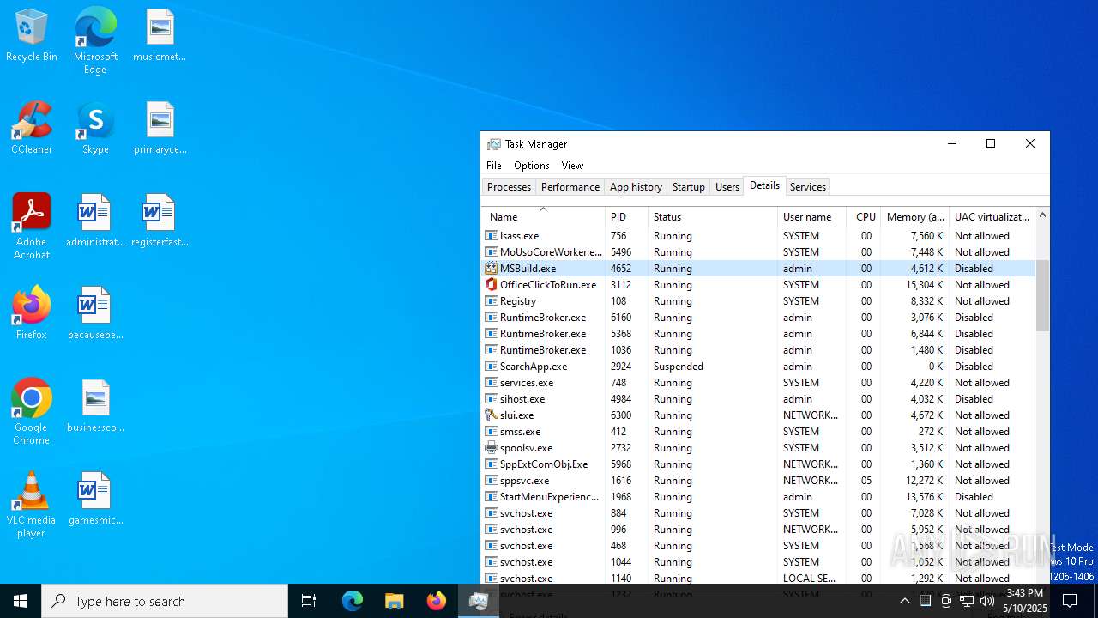Select the SearchApp.exe suspended process
The width and height of the screenshot is (1098, 618).
[758, 367]
